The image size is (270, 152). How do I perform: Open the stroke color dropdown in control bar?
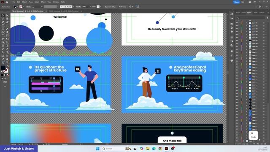click(x=24, y=7)
